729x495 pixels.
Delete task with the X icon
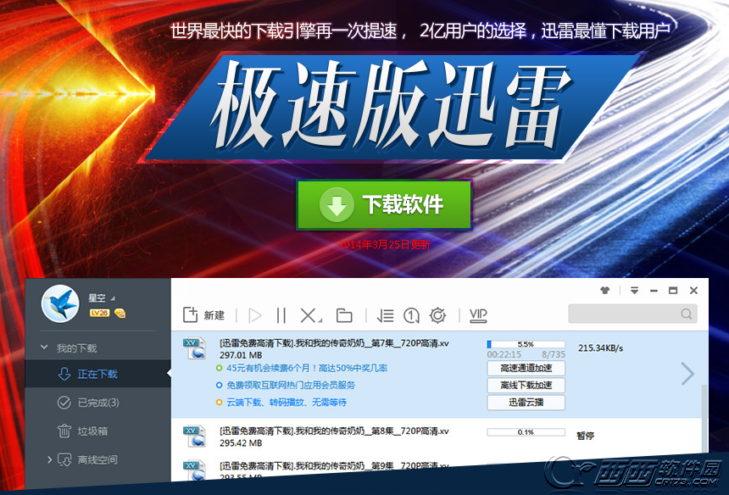pos(308,315)
